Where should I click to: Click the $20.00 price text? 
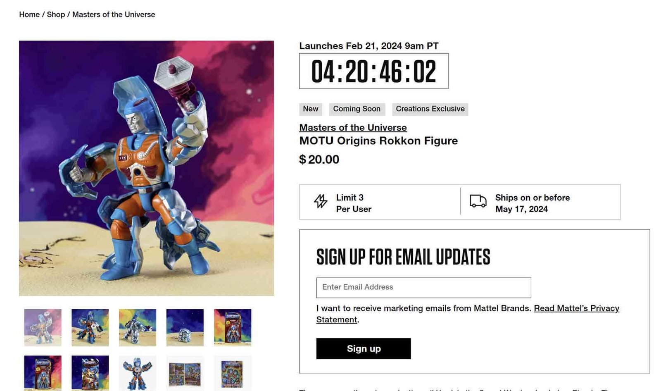tap(319, 160)
